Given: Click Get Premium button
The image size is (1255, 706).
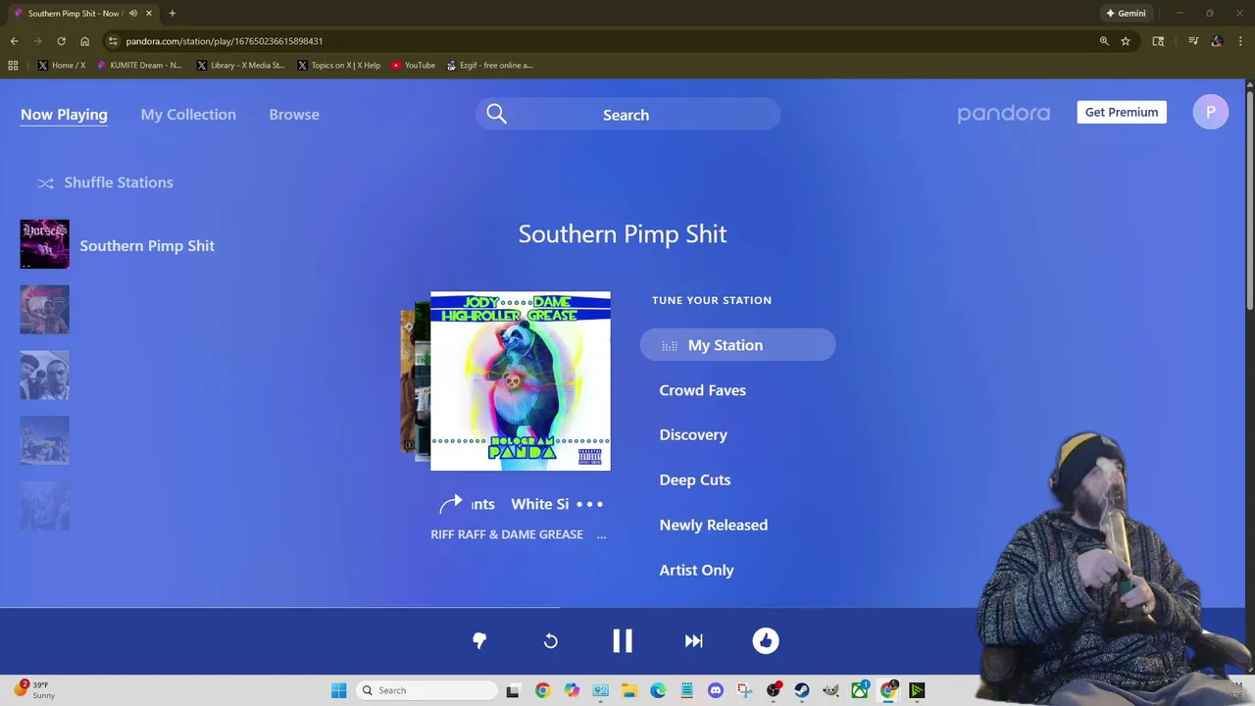Looking at the screenshot, I should [x=1122, y=112].
